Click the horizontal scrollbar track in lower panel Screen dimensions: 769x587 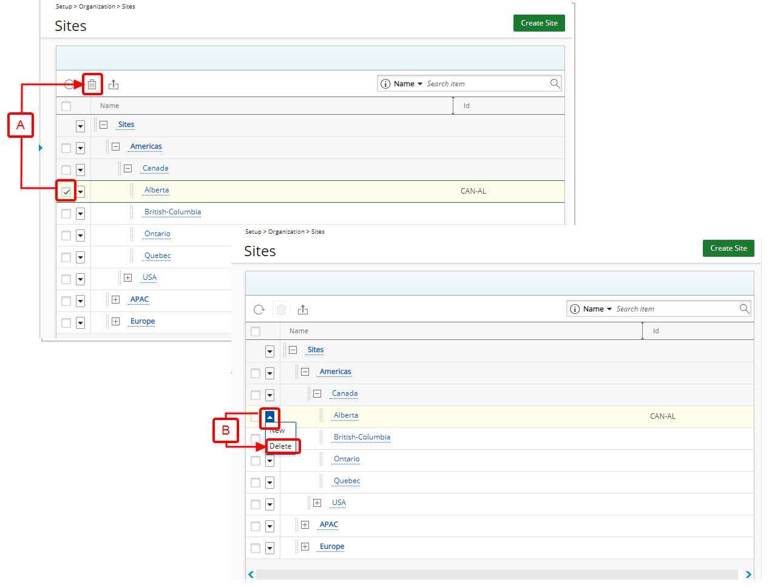[496, 574]
